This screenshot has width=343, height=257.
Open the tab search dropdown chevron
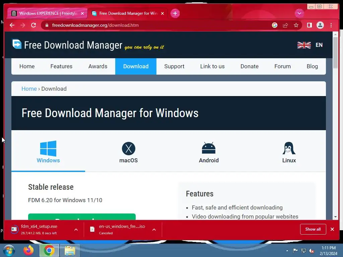pyautogui.click(x=299, y=13)
